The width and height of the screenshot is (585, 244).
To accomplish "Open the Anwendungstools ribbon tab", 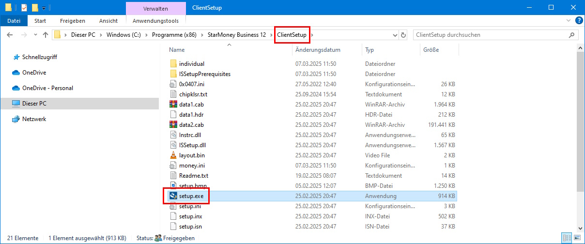I will click(155, 21).
